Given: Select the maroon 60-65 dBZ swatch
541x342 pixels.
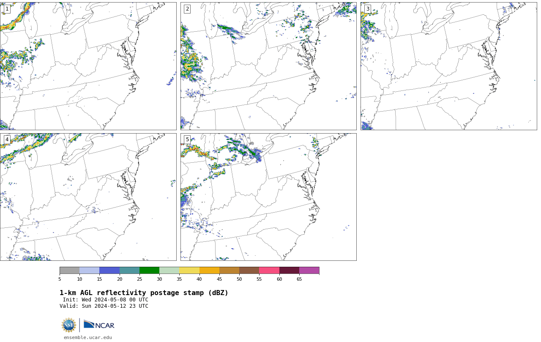Looking at the screenshot, I should click(x=289, y=271).
